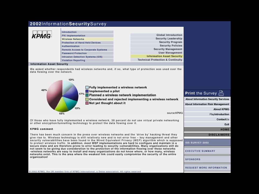Image resolution: width=259 pixels, height=194 pixels.
Task: Click the Exit button
Action: [207, 124]
